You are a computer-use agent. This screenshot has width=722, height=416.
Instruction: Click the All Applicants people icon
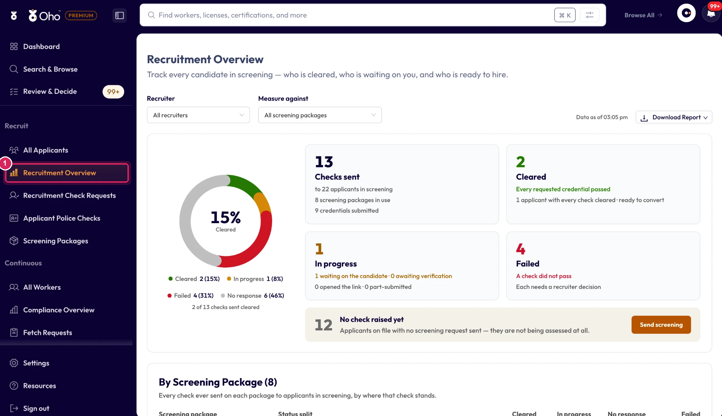point(14,150)
